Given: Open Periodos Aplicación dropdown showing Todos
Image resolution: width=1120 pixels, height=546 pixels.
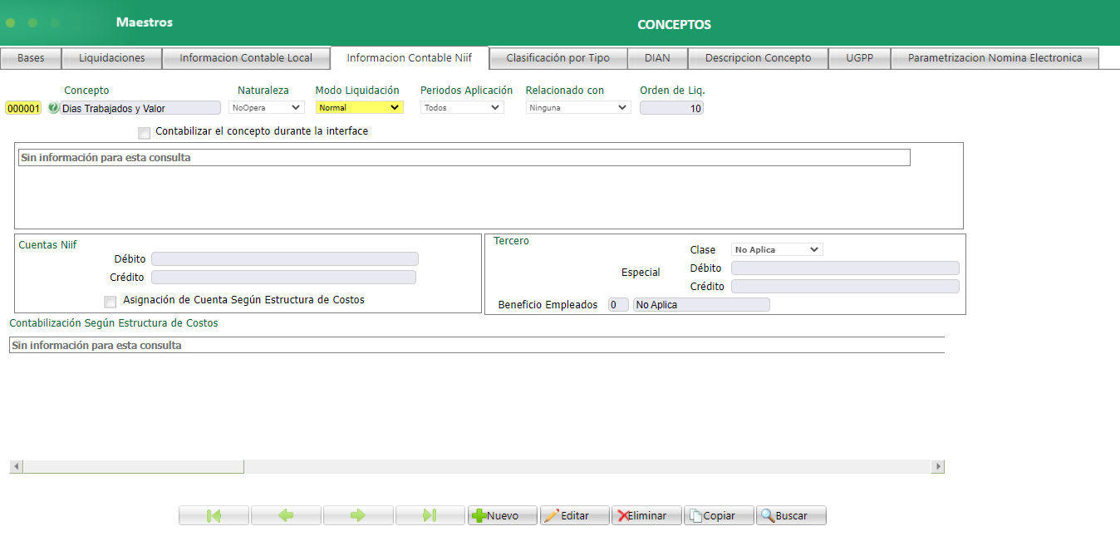Looking at the screenshot, I should (462, 107).
